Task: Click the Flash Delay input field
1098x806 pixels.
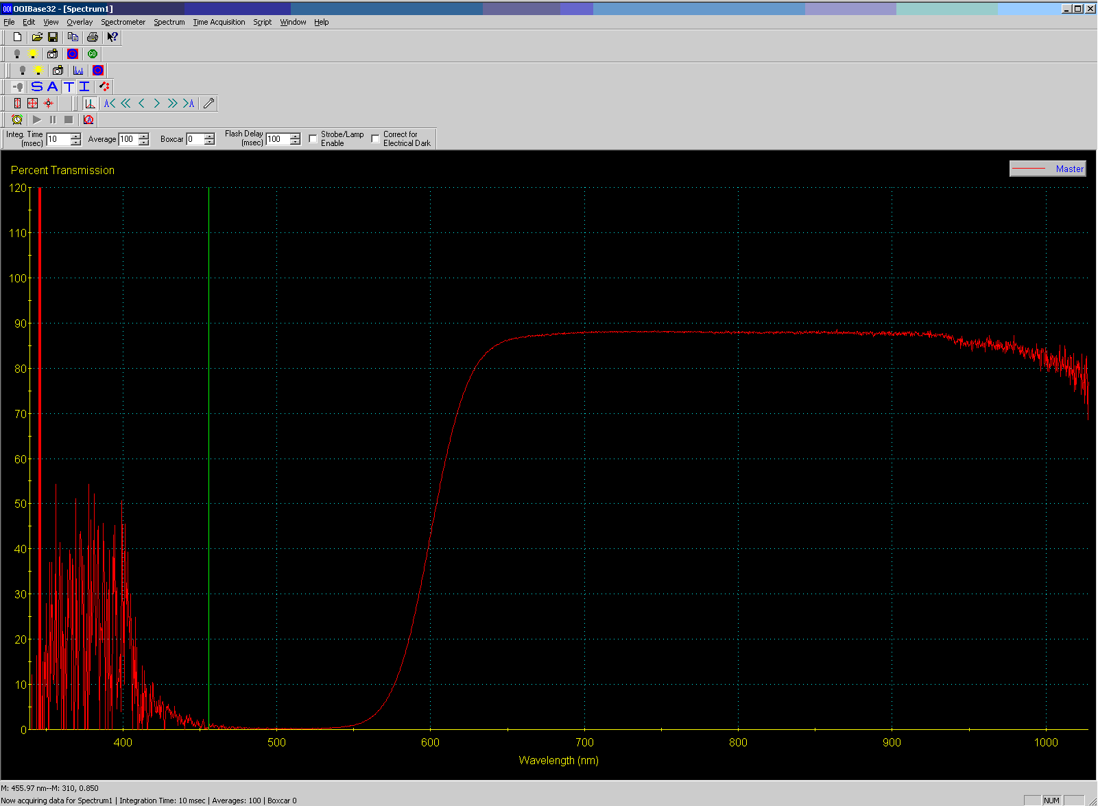Action: (x=278, y=139)
